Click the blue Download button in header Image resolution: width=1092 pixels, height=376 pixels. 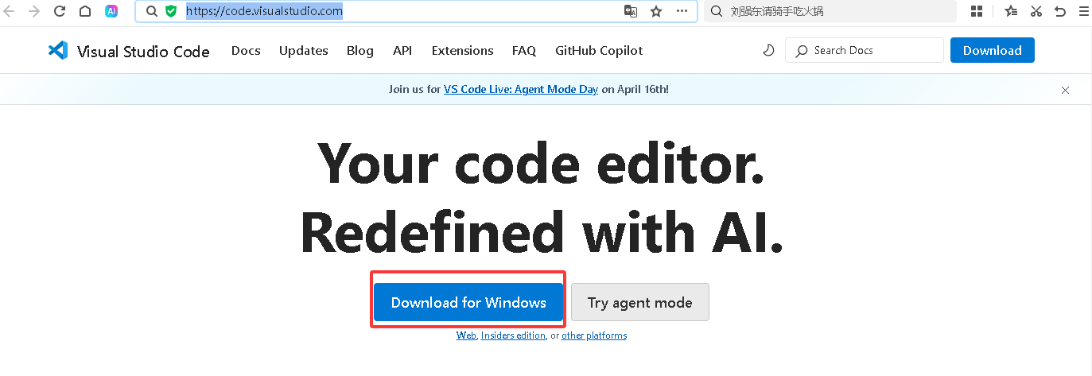coord(993,50)
